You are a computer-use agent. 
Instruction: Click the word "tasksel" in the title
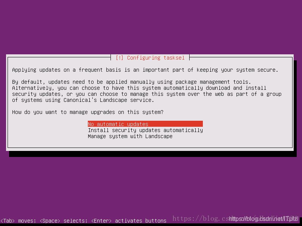point(174,58)
